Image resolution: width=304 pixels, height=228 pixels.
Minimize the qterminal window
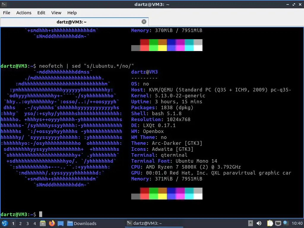coord(287,4)
